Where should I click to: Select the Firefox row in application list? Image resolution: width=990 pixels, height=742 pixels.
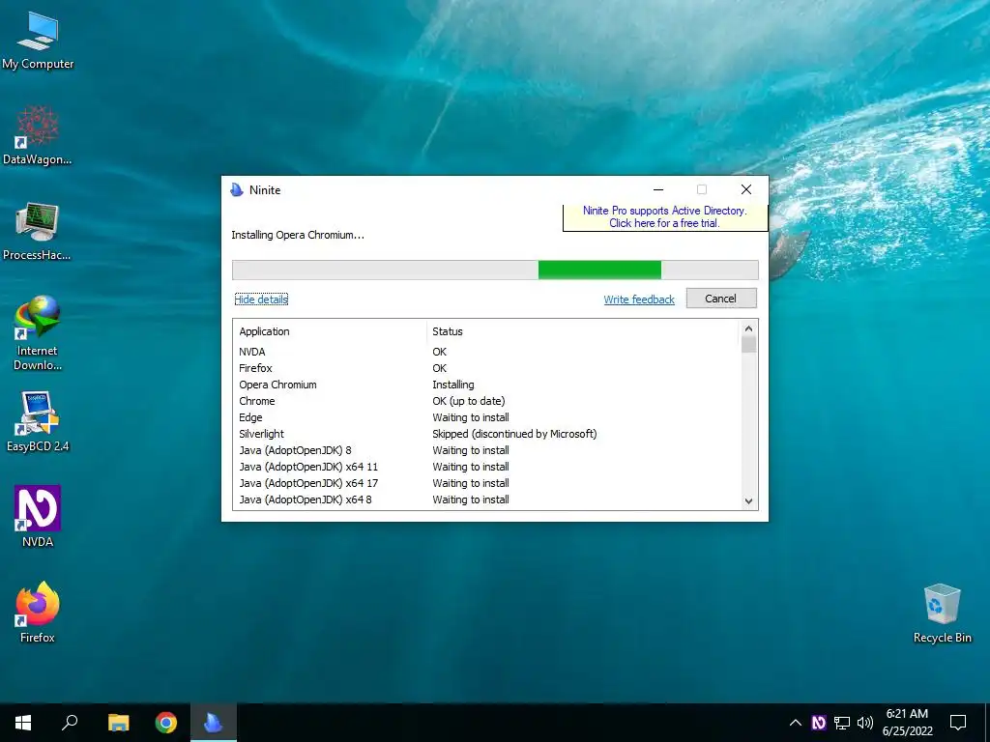[x=486, y=368]
